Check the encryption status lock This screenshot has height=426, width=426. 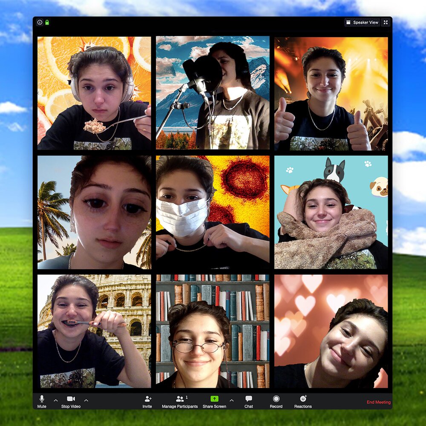[47, 22]
